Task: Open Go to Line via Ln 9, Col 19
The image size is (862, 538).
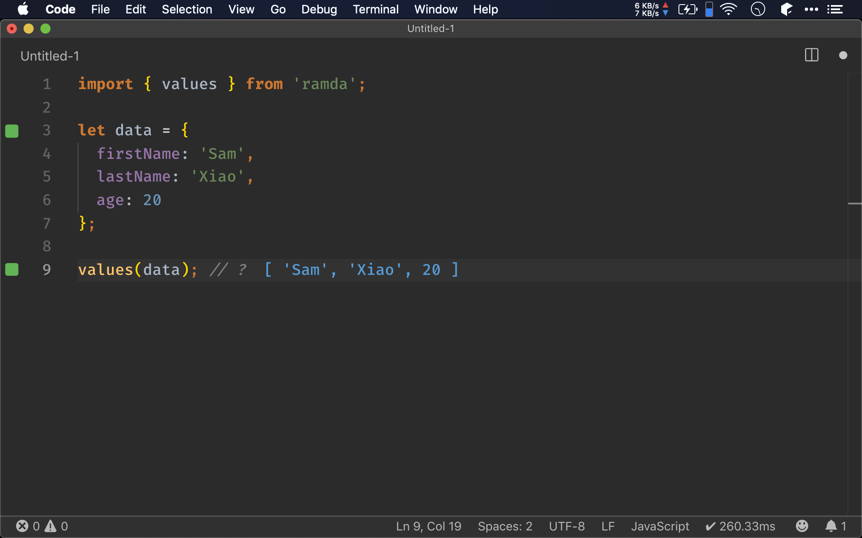Action: (x=428, y=526)
